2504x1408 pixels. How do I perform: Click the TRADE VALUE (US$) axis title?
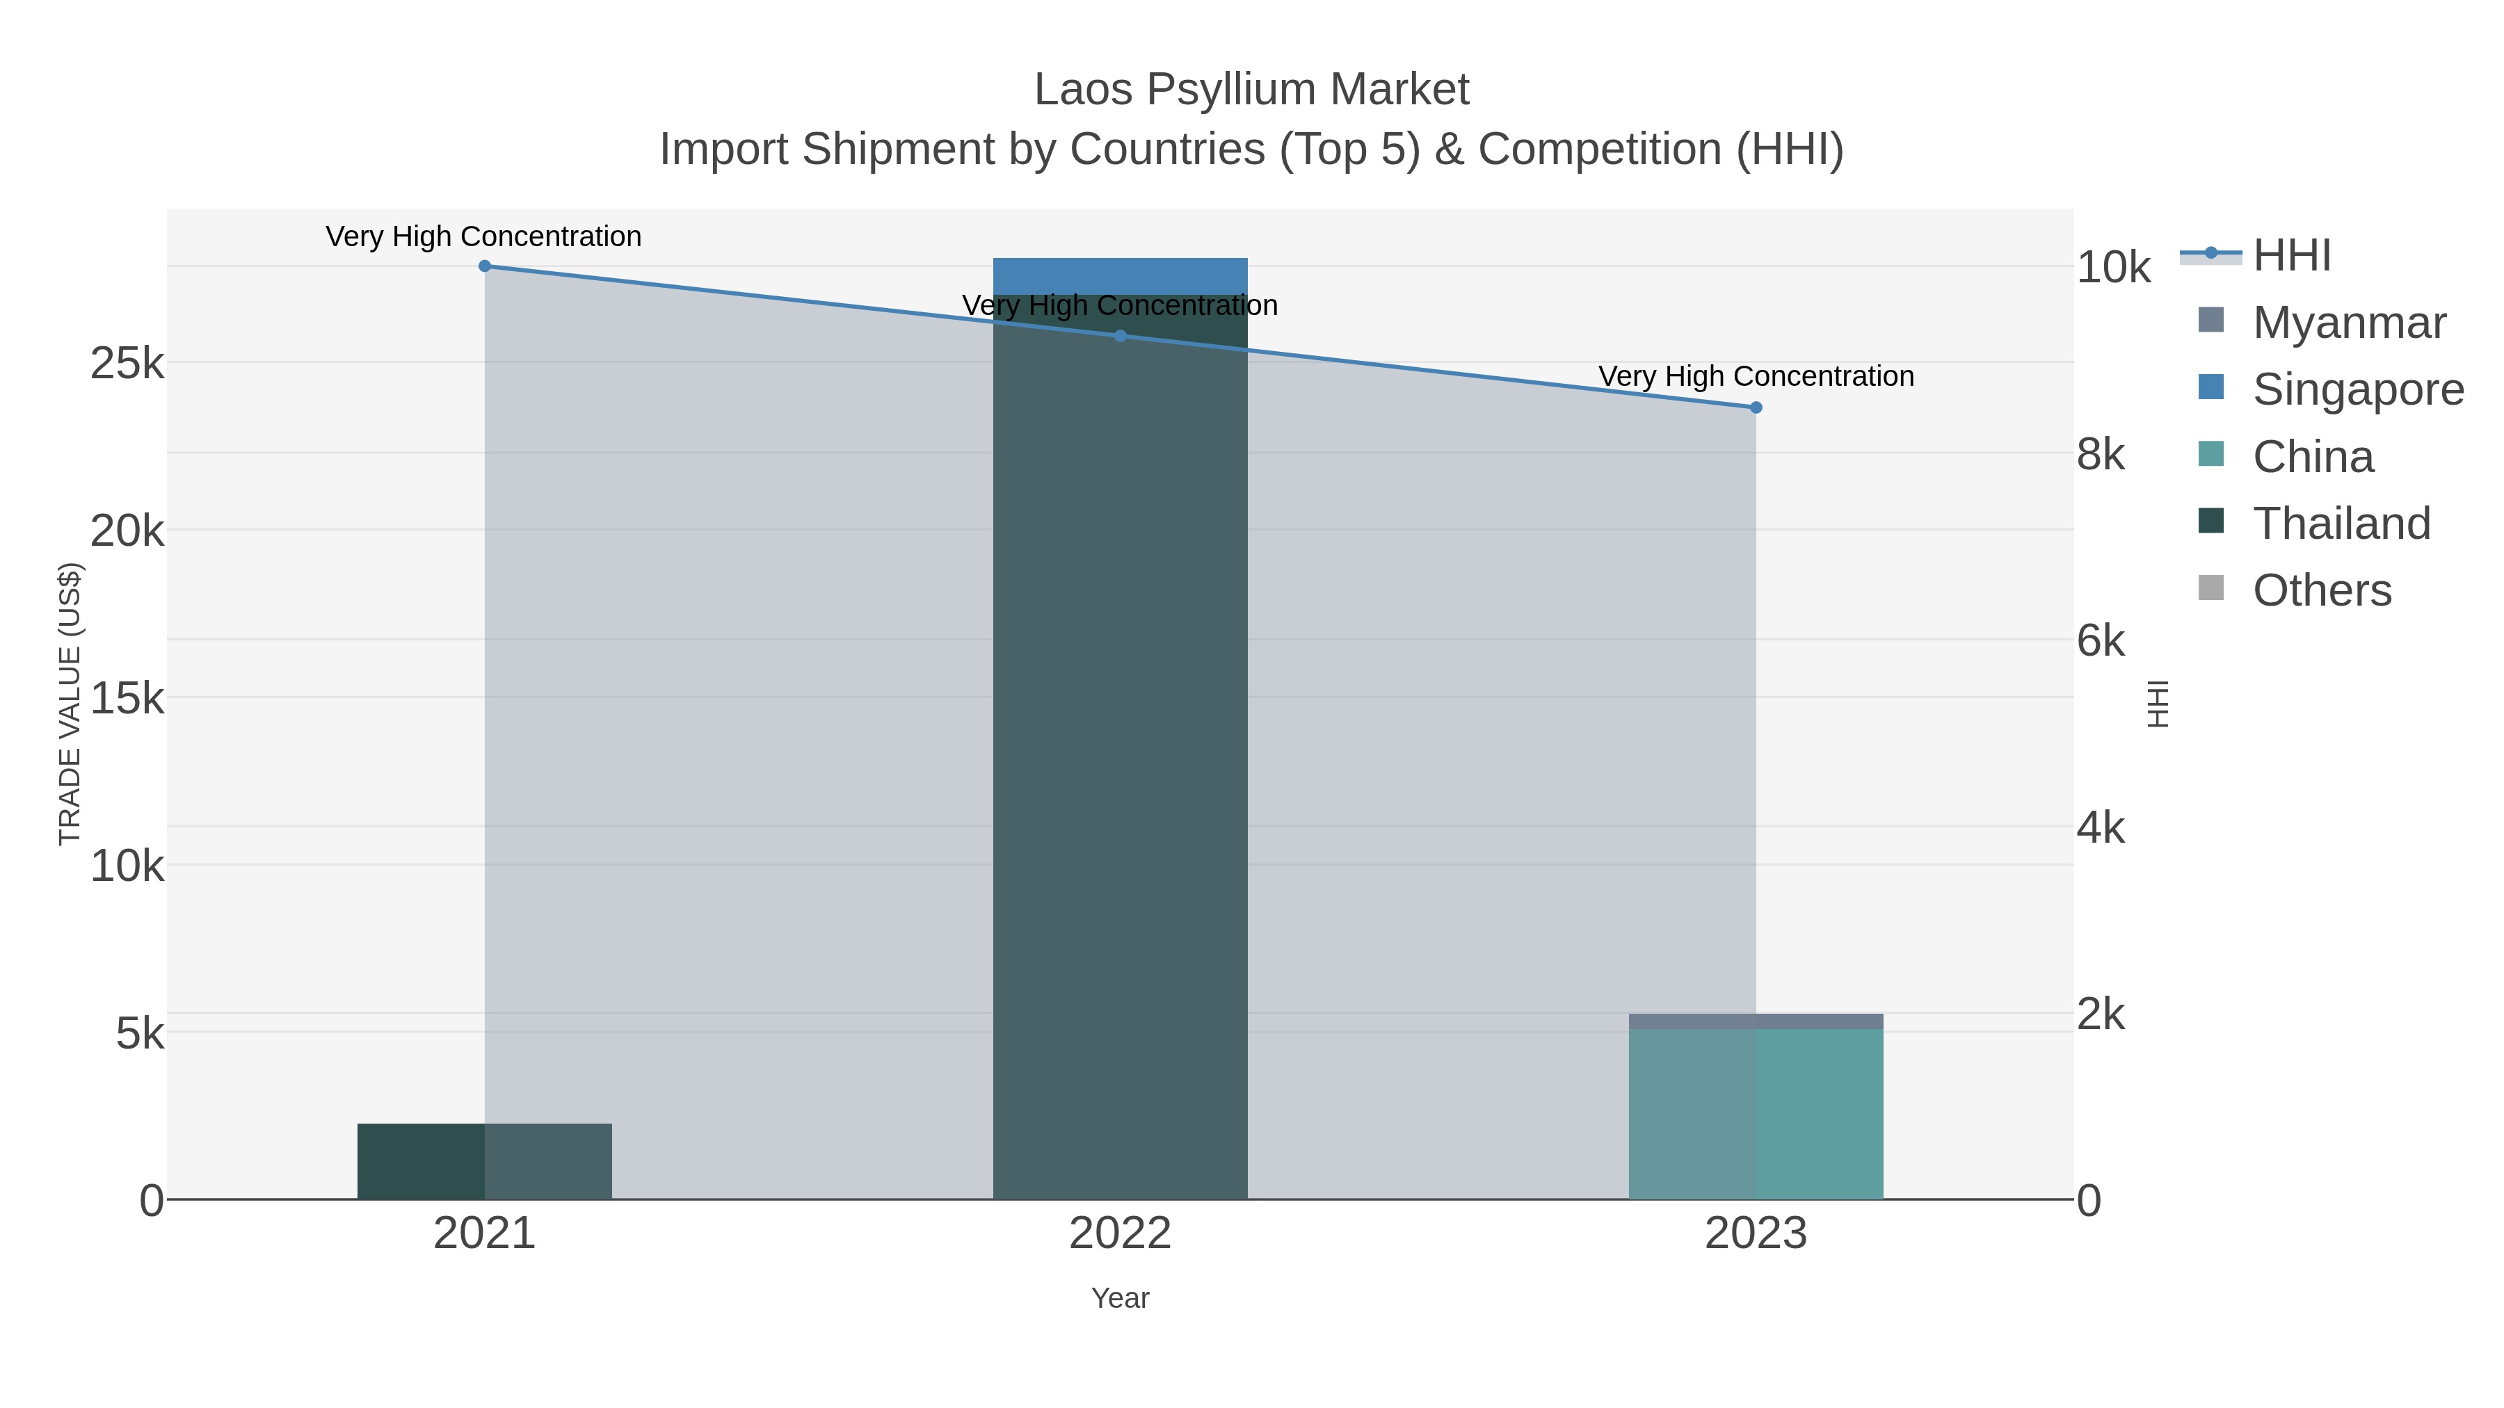point(70,704)
